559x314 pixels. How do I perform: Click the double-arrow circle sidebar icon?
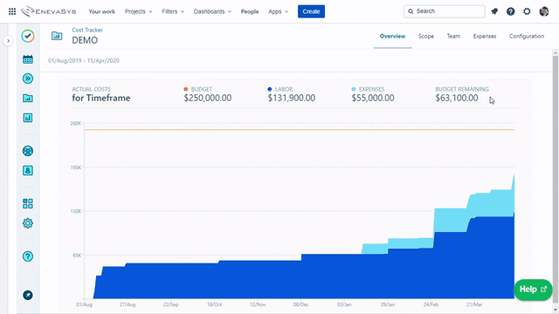[x=28, y=78]
